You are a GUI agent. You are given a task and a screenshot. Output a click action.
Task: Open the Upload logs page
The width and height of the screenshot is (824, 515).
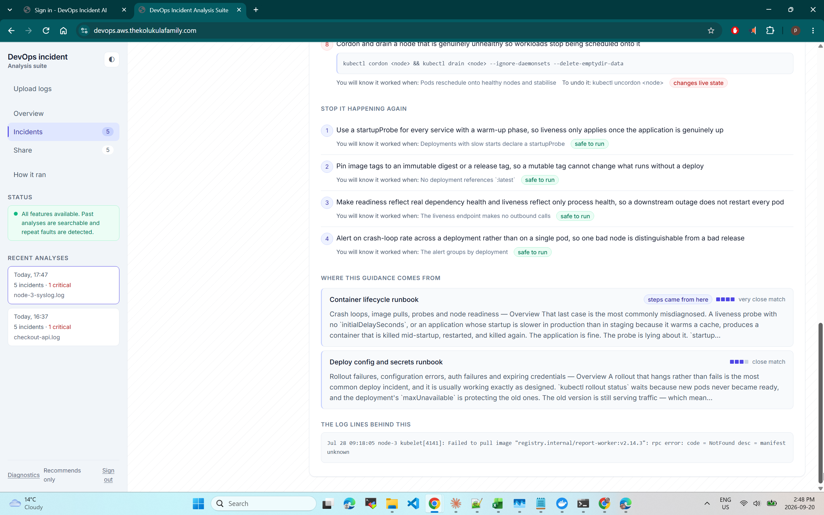click(x=63, y=89)
